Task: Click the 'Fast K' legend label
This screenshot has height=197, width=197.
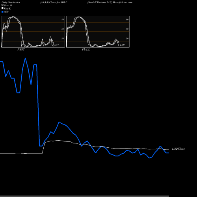Action: pyautogui.click(x=7, y=9)
